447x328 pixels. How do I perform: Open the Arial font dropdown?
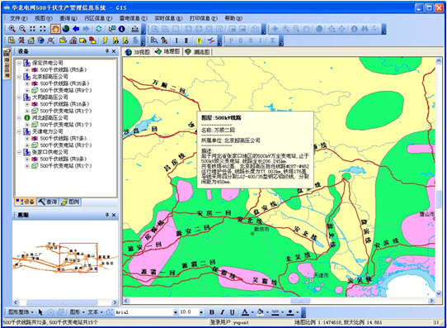pos(176,312)
